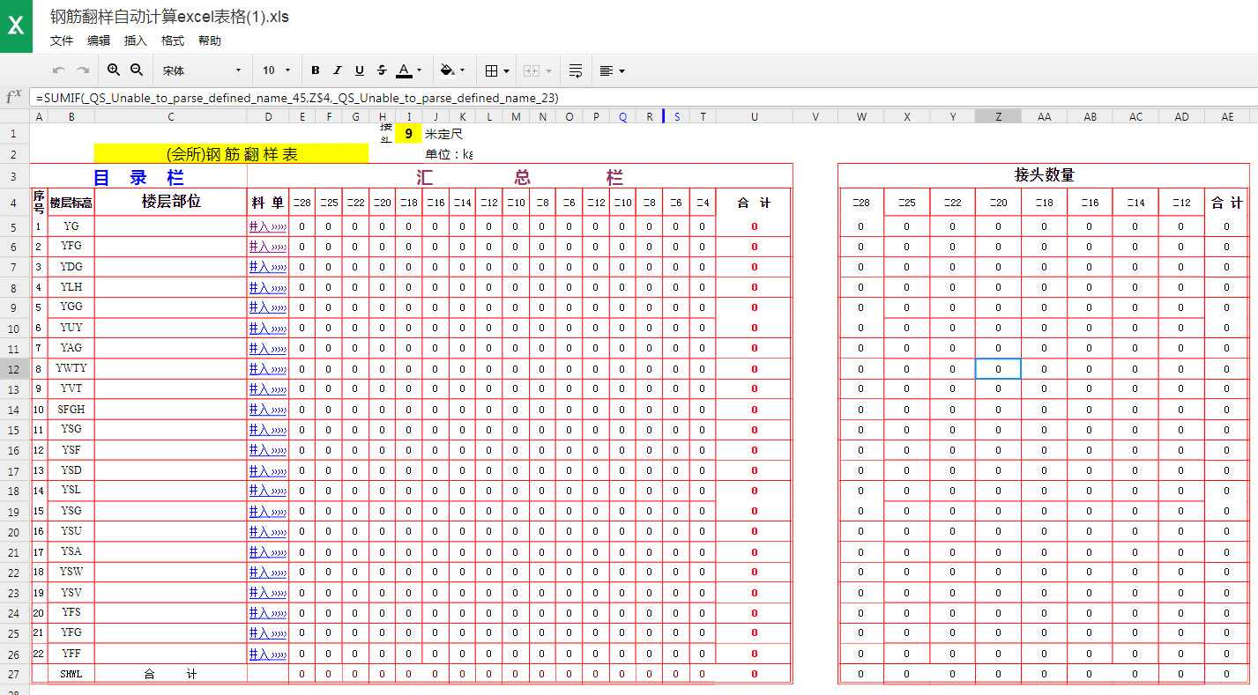Click the 目录栏 heading
The image size is (1258, 695).
(x=138, y=177)
